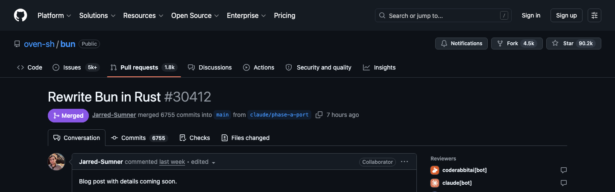
Task: Expand the Solutions menu
Action: click(97, 15)
